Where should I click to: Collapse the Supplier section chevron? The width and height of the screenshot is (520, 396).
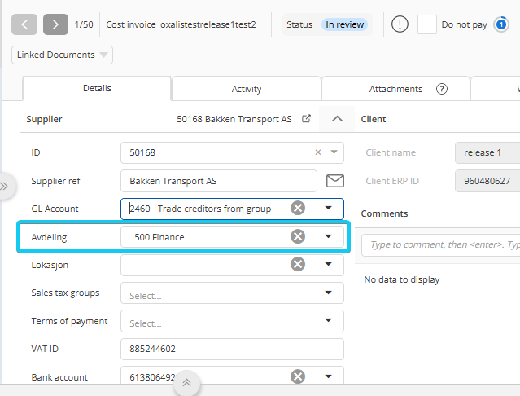pos(337,119)
